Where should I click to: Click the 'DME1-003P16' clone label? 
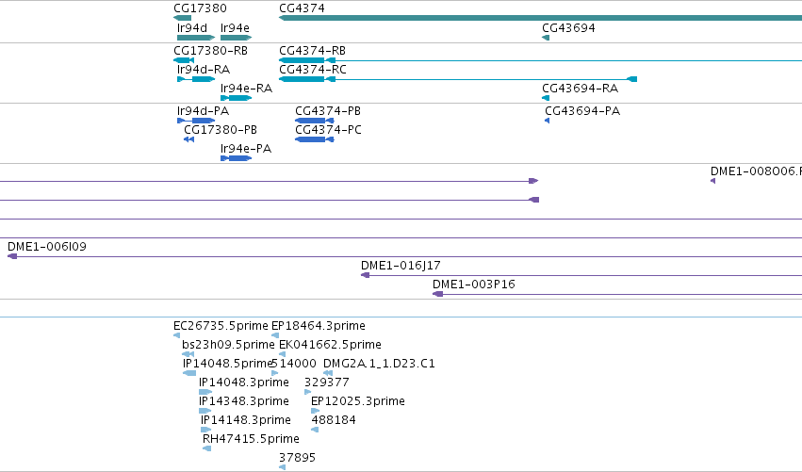click(x=474, y=285)
